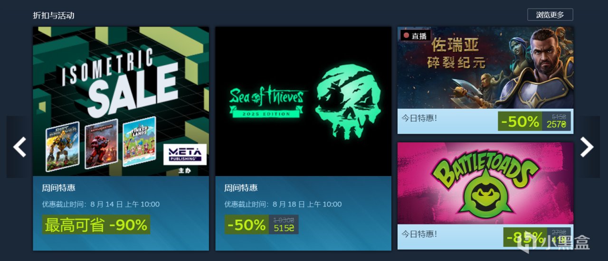The width and height of the screenshot is (608, 261).
Task: Select the Battlesector game cover
Action: [x=102, y=144]
